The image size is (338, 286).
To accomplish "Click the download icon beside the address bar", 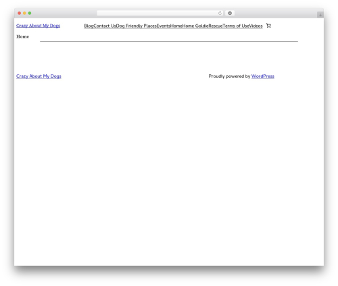I will [230, 14].
